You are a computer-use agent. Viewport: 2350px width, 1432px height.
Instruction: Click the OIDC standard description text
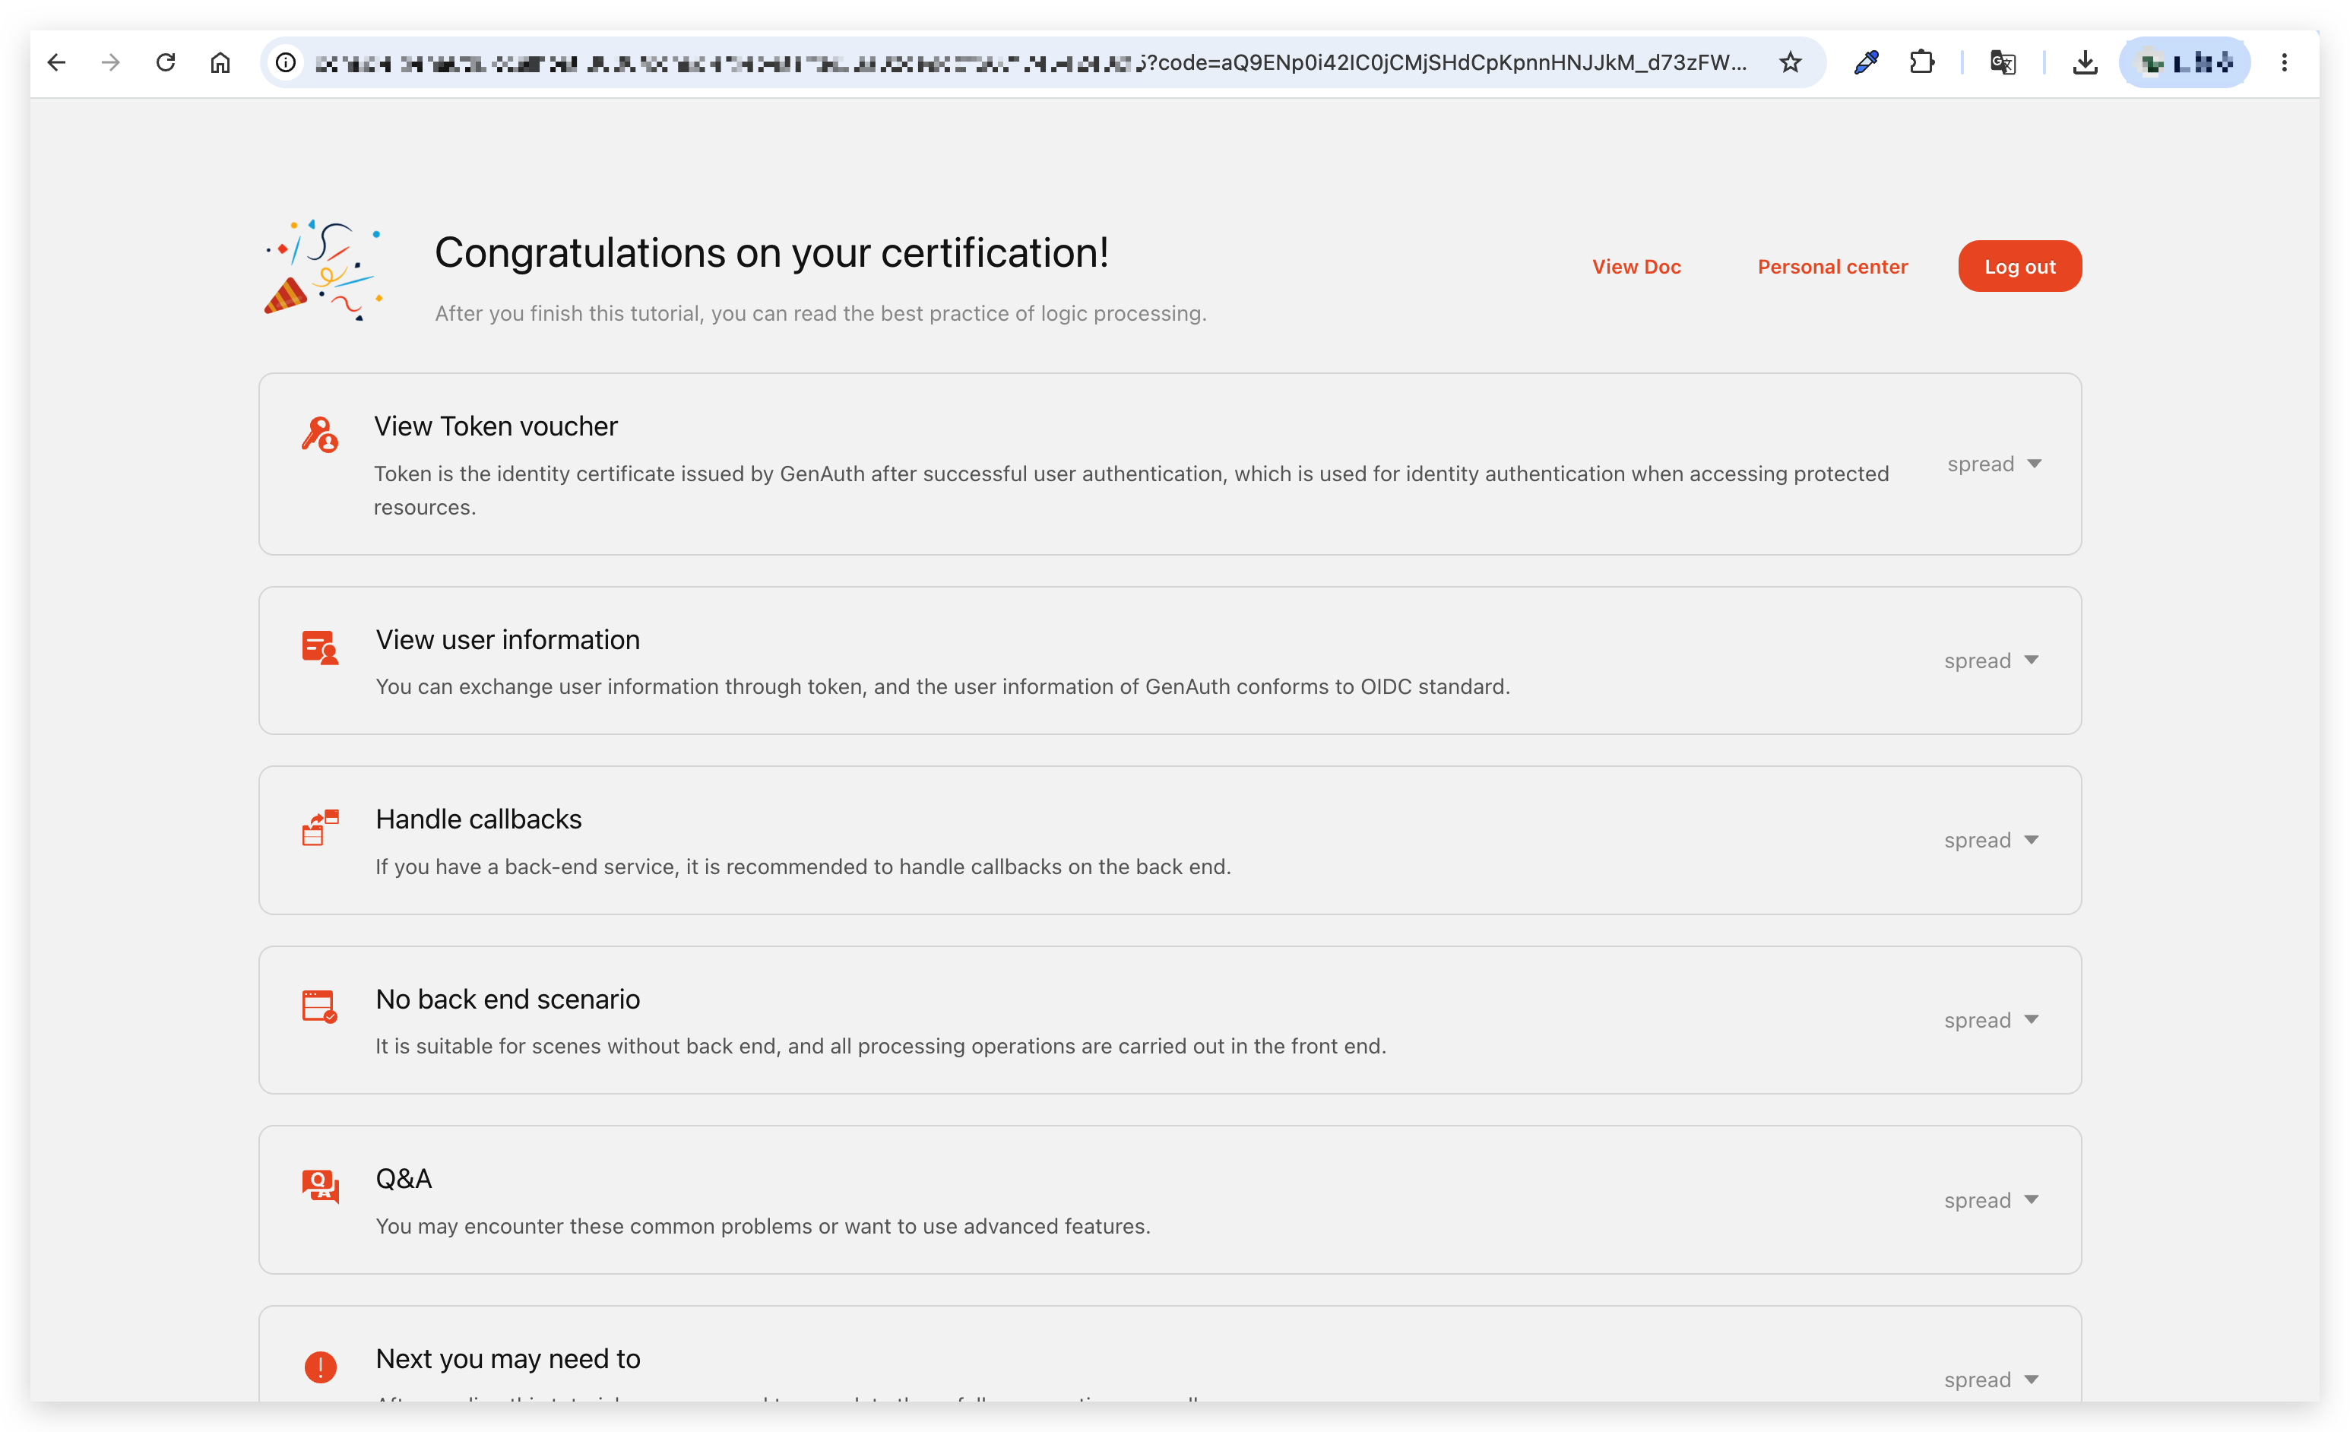(x=942, y=687)
